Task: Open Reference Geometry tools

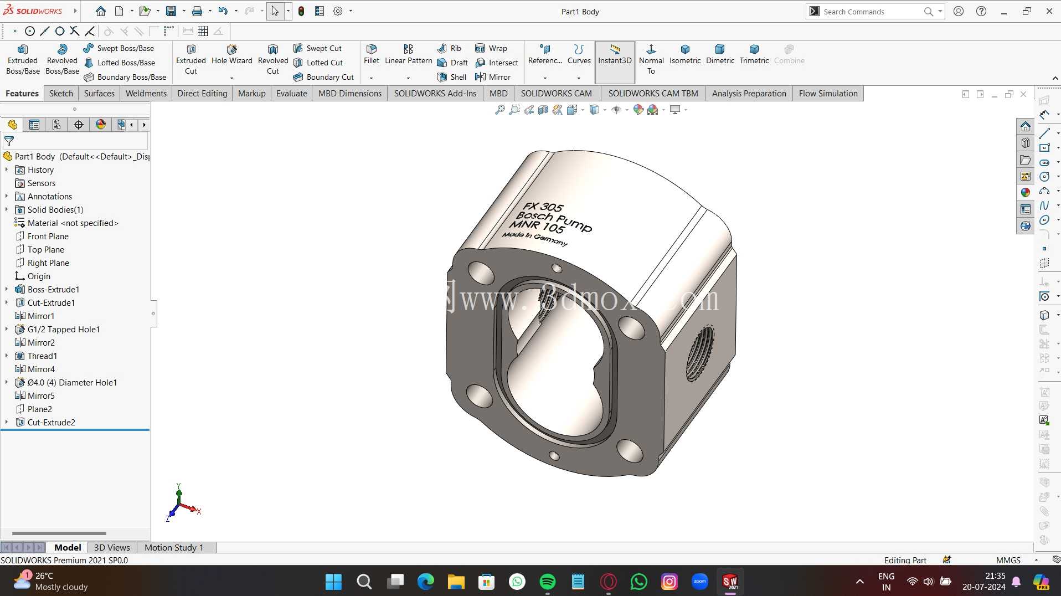Action: (545, 55)
